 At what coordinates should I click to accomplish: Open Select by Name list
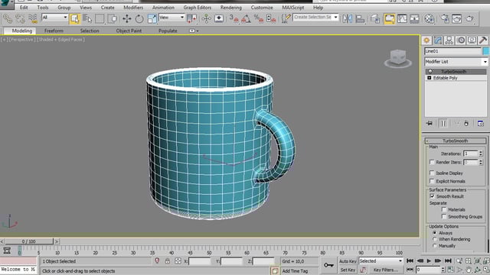pyautogui.click(x=87, y=18)
